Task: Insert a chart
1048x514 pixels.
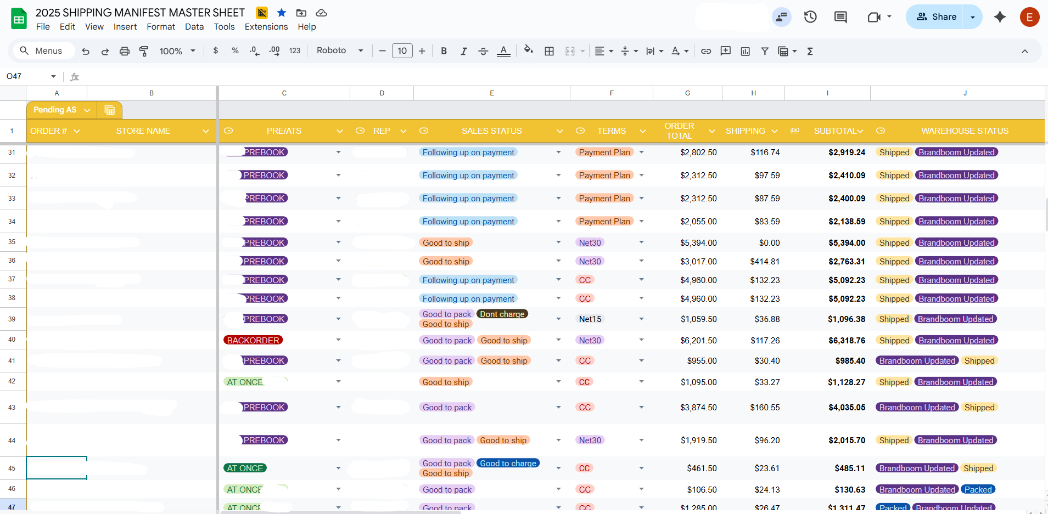Action: click(745, 51)
